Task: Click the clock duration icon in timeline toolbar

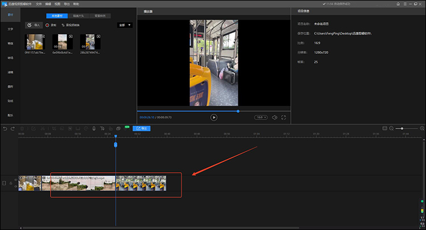Action: 86,129
